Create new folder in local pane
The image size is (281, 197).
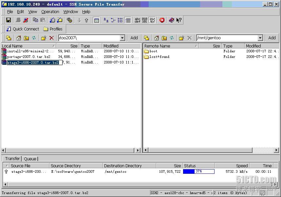(44, 38)
